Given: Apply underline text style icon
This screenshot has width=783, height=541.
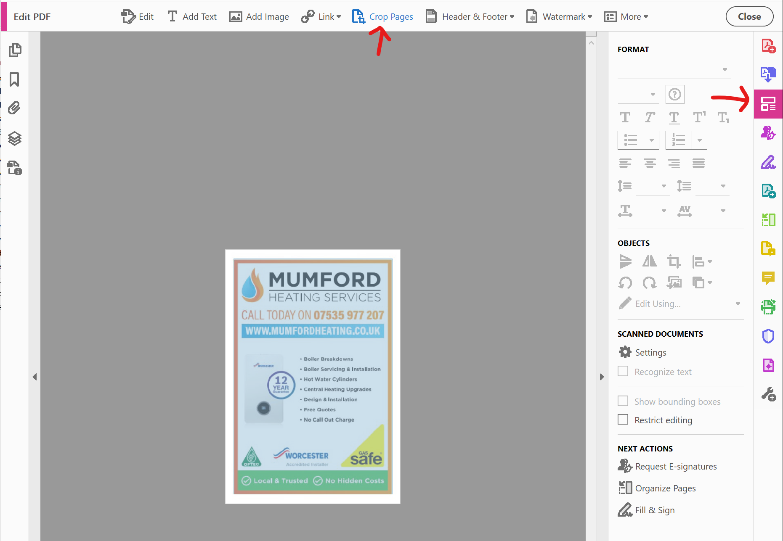Looking at the screenshot, I should click(674, 118).
